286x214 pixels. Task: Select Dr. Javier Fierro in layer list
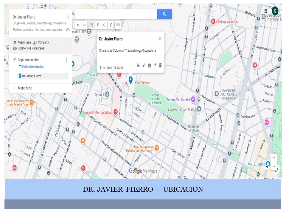pyautogui.click(x=43, y=76)
